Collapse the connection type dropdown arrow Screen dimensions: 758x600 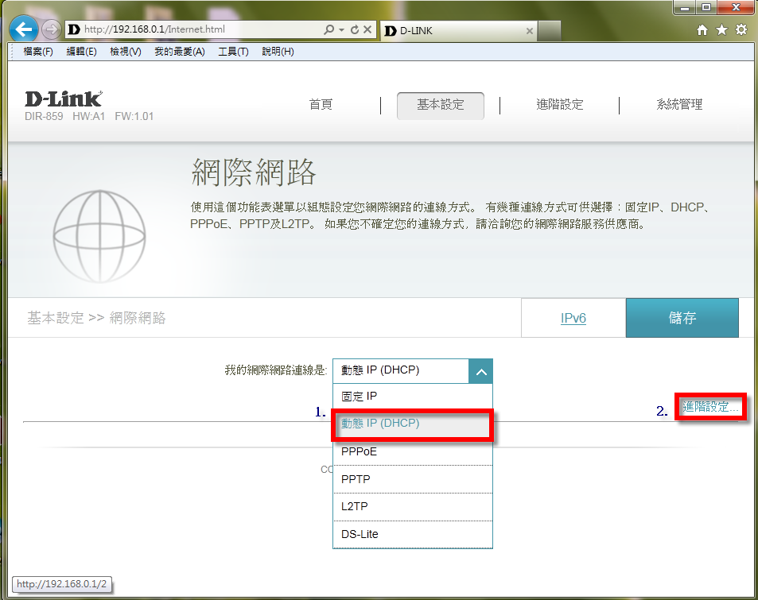480,370
